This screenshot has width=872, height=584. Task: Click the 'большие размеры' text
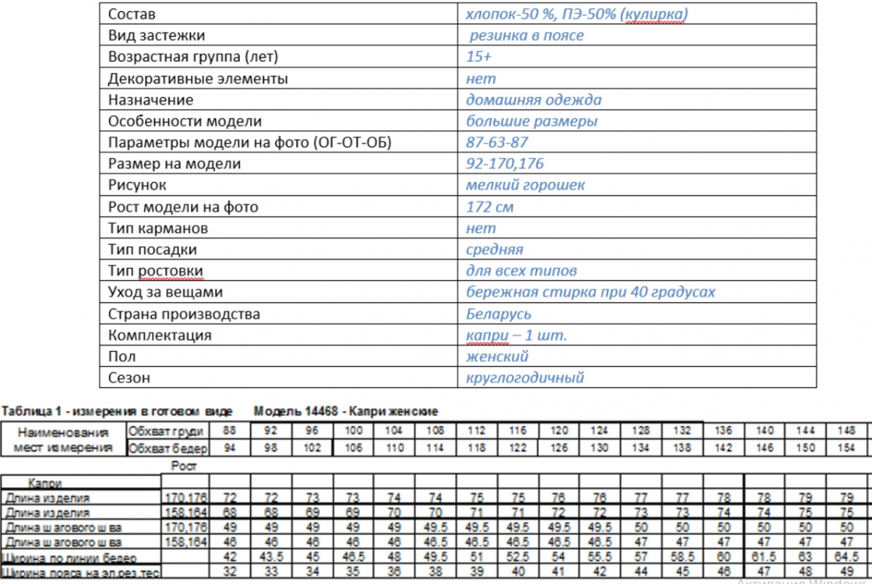tap(531, 121)
